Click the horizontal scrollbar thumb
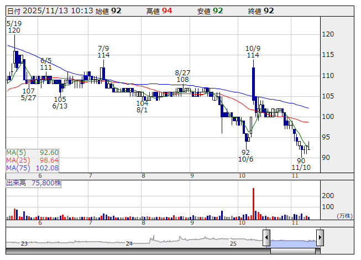This screenshot has height=260, width=361. click(x=293, y=251)
